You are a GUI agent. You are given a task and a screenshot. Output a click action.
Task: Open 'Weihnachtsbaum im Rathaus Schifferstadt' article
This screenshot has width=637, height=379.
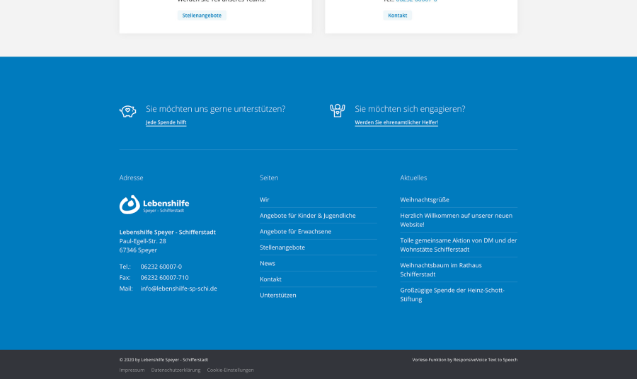(x=441, y=269)
